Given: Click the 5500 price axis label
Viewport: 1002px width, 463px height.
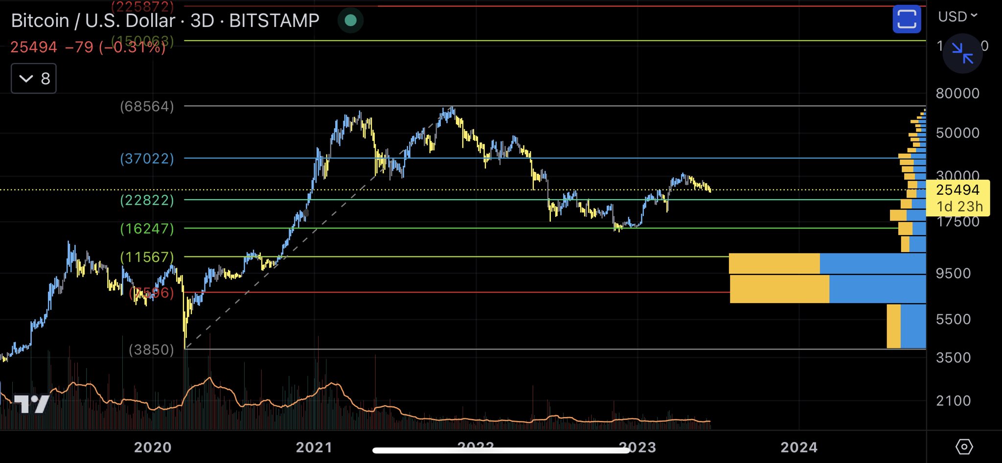Looking at the screenshot, I should coord(953,319).
